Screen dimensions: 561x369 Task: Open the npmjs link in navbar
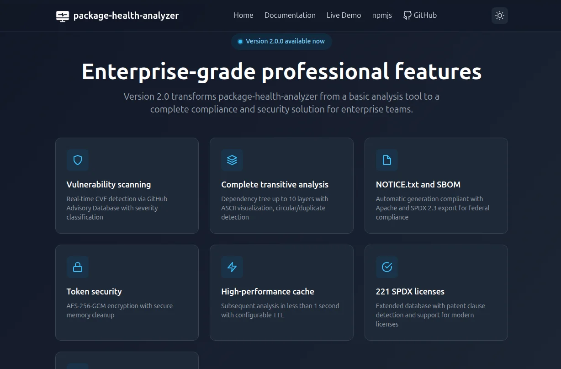pos(382,16)
